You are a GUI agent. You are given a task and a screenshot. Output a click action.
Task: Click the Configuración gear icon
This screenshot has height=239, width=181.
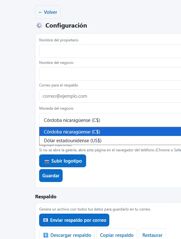click(39, 25)
